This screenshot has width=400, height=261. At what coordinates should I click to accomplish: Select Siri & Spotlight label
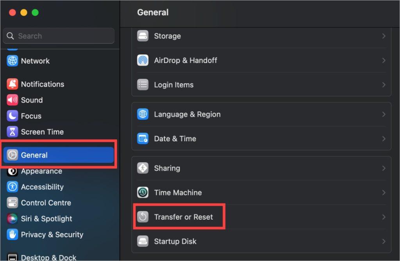point(46,219)
